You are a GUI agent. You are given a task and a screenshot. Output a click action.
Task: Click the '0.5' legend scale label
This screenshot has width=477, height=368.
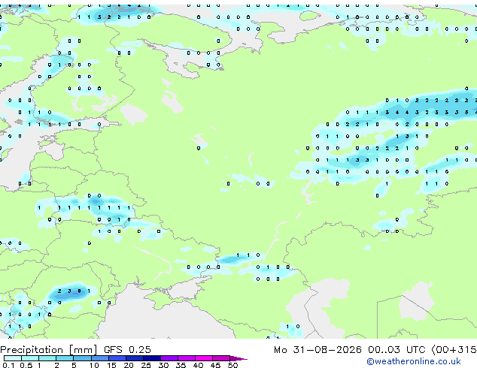tap(26, 365)
